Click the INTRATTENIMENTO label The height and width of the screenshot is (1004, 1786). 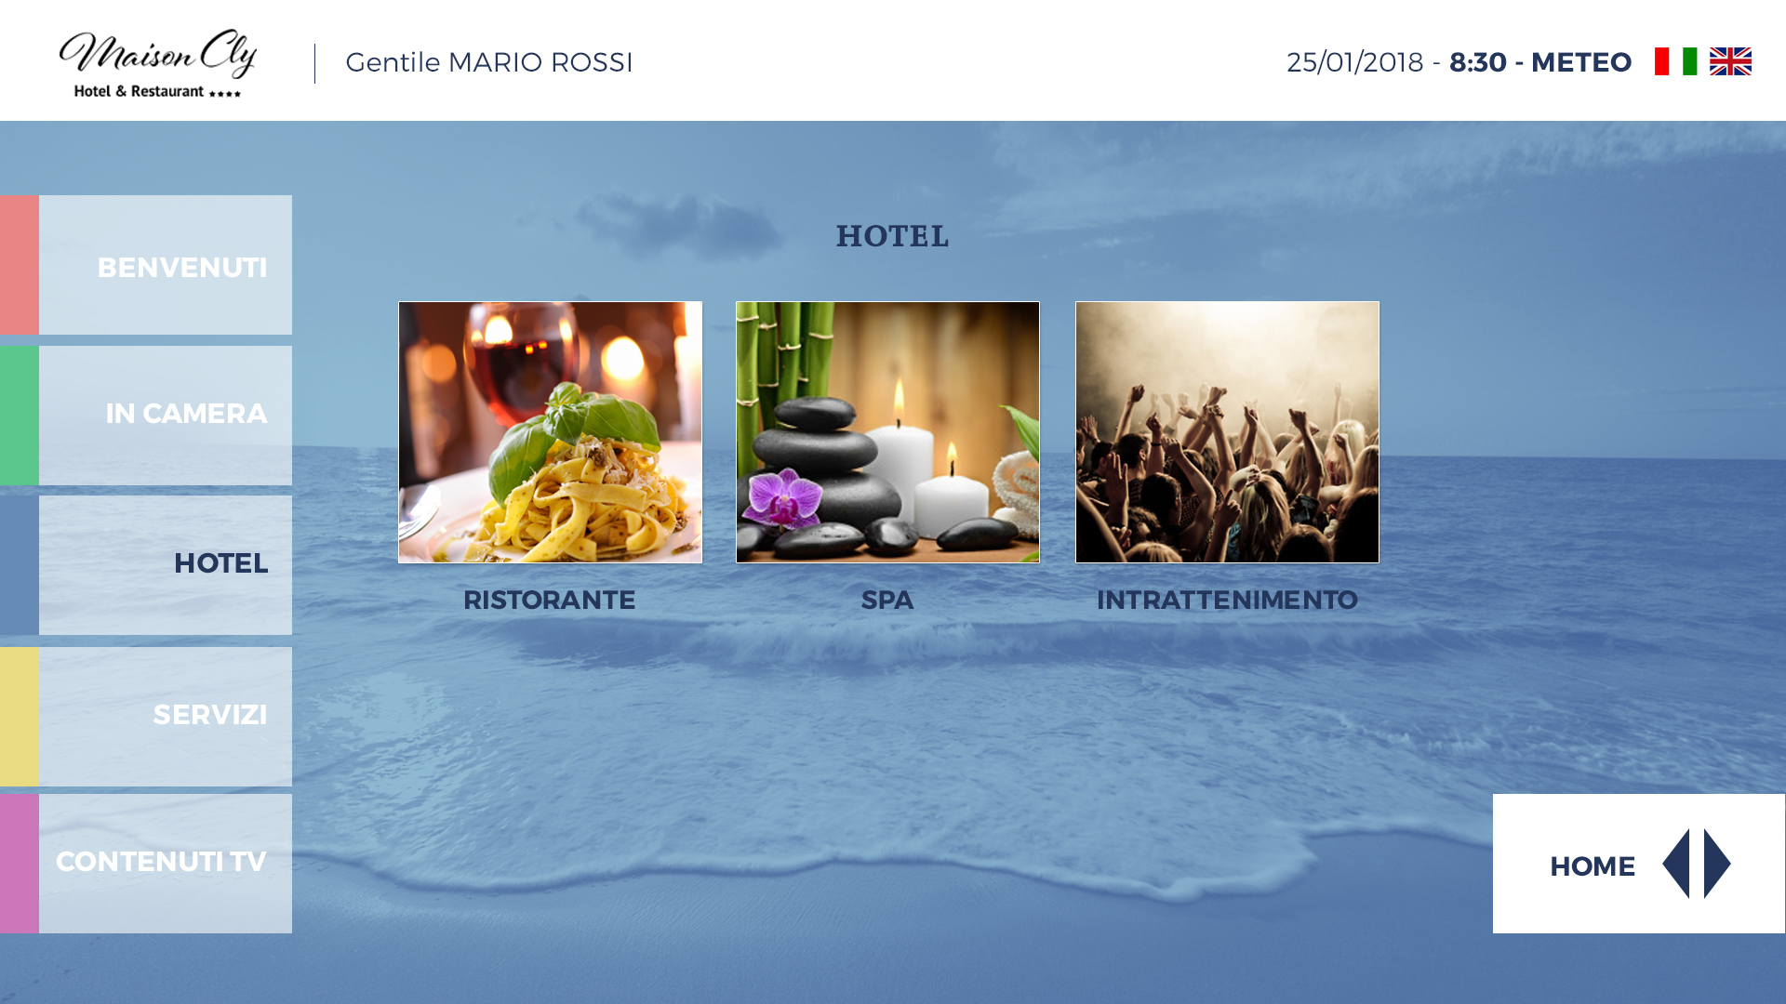coord(1228,601)
